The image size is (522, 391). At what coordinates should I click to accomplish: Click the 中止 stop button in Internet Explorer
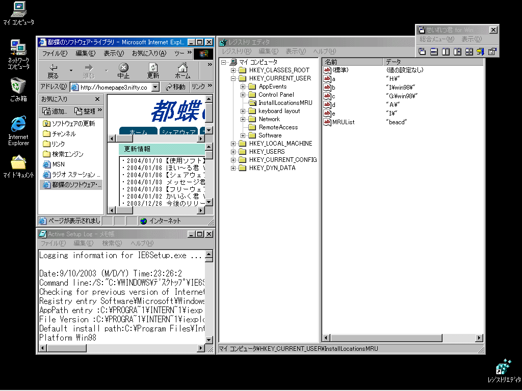123,71
